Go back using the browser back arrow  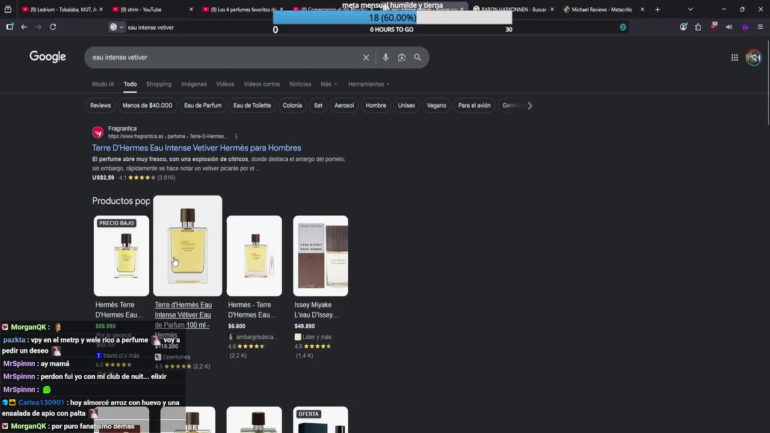(24, 27)
